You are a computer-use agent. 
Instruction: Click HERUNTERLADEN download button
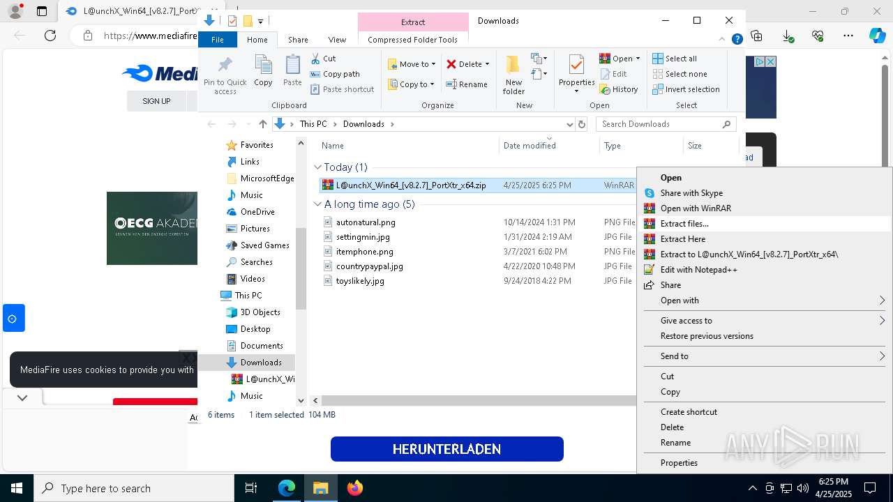tap(446, 449)
